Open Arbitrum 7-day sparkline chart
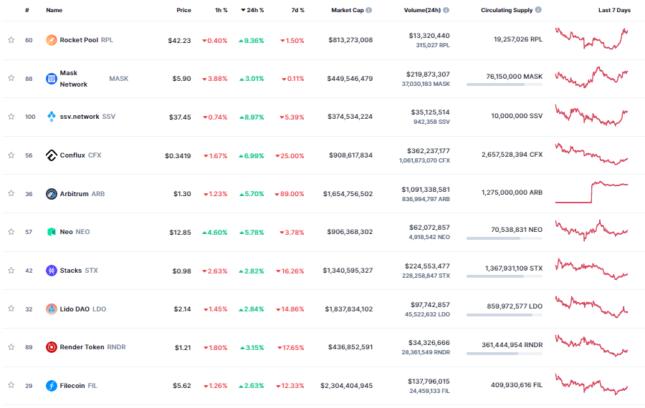Screen dimensions: 645x408 pos(591,192)
